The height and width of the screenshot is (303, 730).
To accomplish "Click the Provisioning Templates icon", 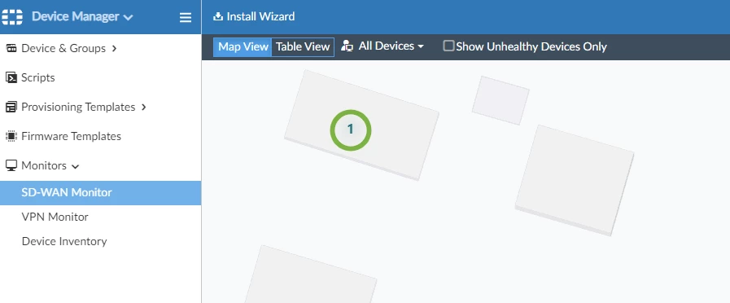I will click(11, 107).
